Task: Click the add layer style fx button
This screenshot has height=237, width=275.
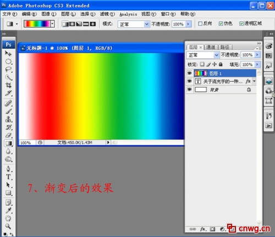Action: pos(203,229)
